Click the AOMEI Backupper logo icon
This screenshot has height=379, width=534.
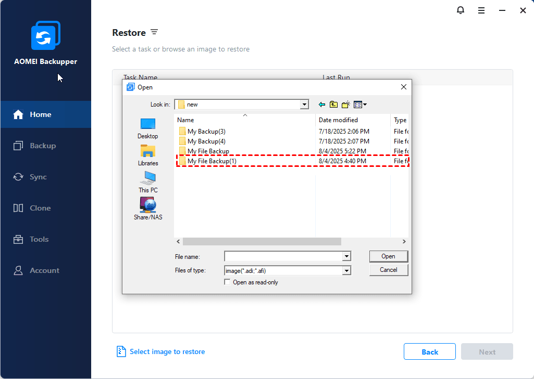(x=46, y=35)
